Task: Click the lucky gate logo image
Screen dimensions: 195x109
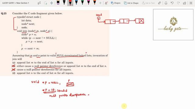Action: [x=173, y=25]
